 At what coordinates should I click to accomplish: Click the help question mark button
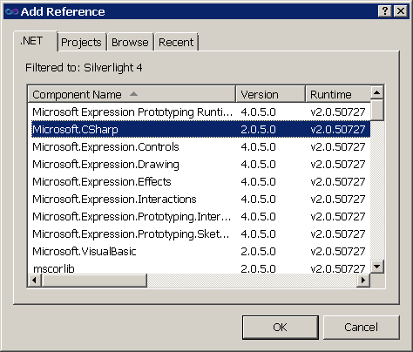point(385,11)
